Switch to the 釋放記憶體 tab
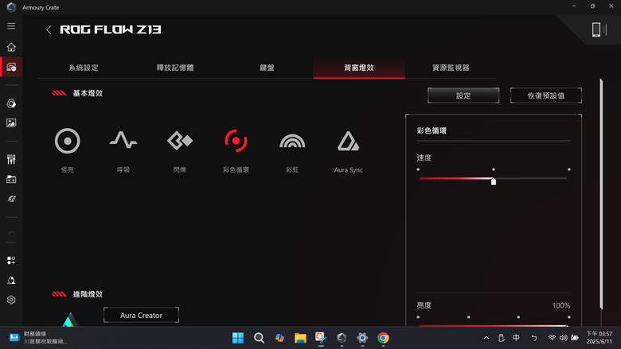Viewport: 621px width, 349px height. (175, 68)
